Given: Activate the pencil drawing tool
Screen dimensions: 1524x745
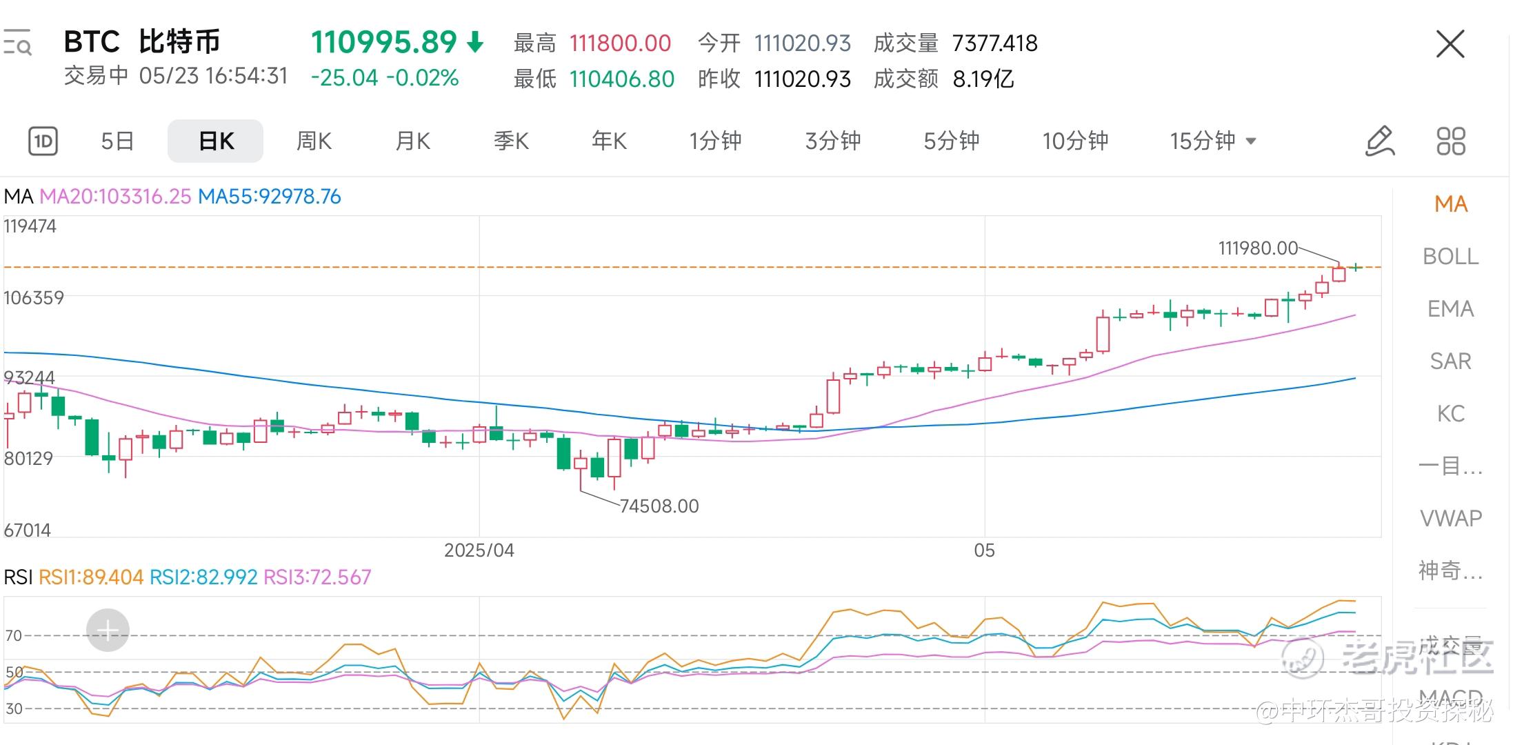Looking at the screenshot, I should (x=1380, y=141).
